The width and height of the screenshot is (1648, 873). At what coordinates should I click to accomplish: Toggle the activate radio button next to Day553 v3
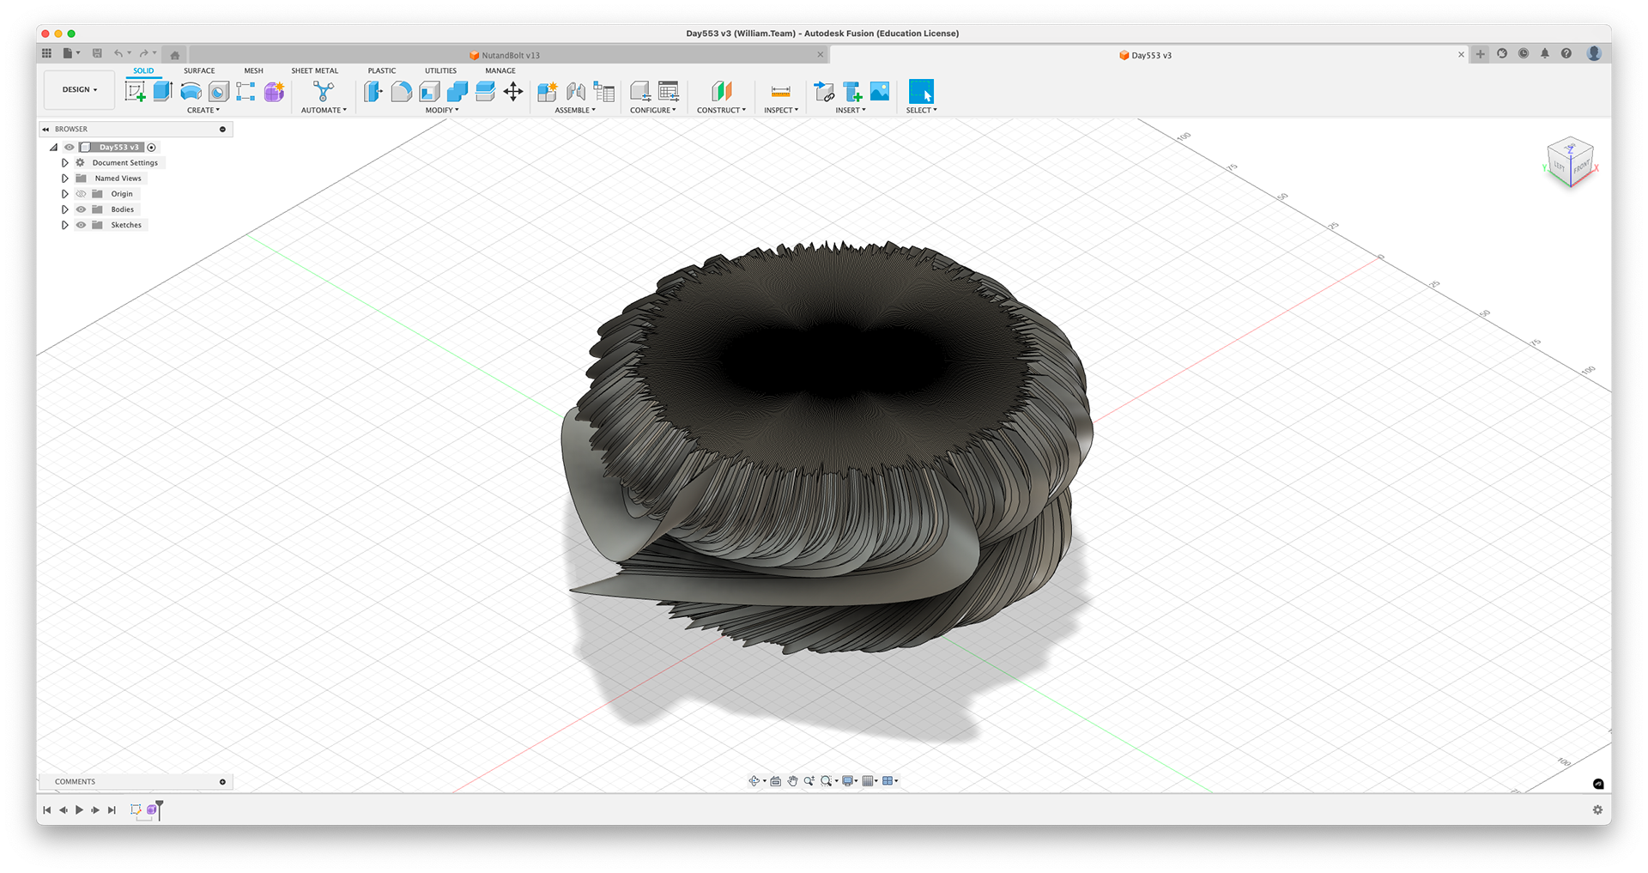(152, 148)
